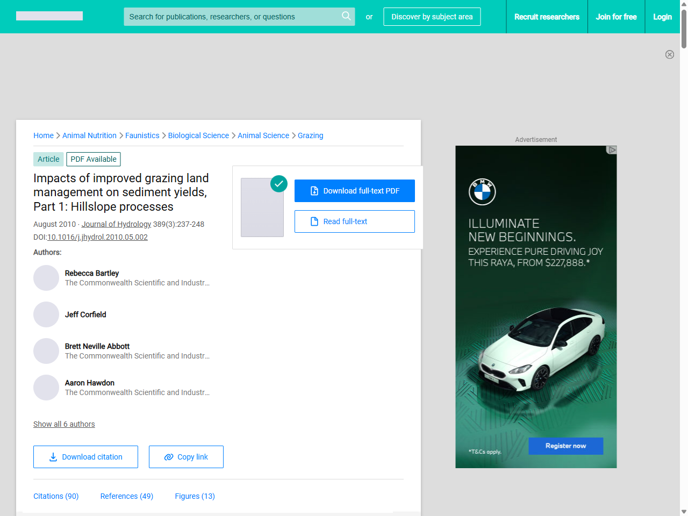Show the Figures (13) tab
The height and width of the screenshot is (516, 688).
pos(195,496)
